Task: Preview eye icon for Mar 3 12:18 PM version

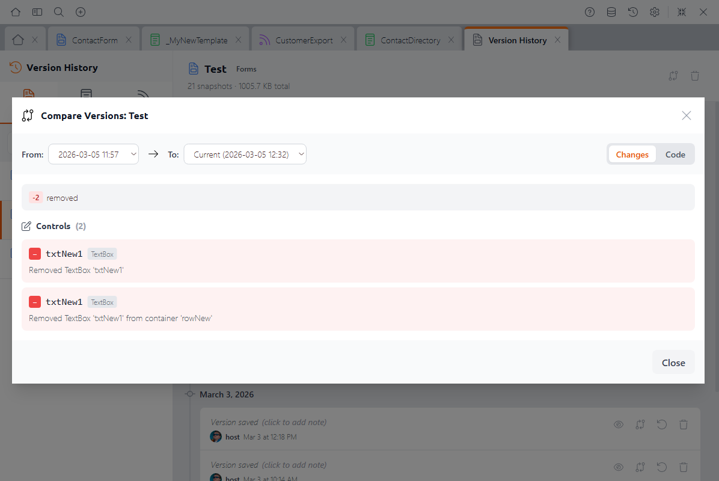Action: [x=619, y=424]
